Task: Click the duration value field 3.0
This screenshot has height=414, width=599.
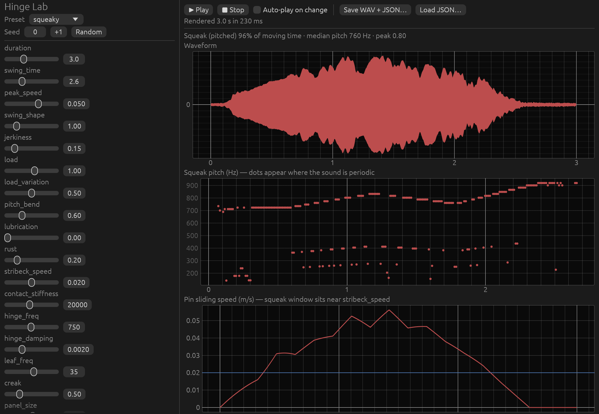Action: click(x=74, y=59)
